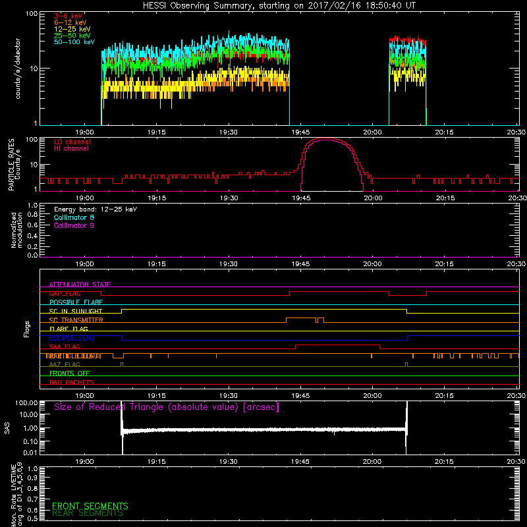Screen dimensions: 527x527
Task: Click the ATTENUATOR_STATE flag label
Action: pyautogui.click(x=80, y=285)
